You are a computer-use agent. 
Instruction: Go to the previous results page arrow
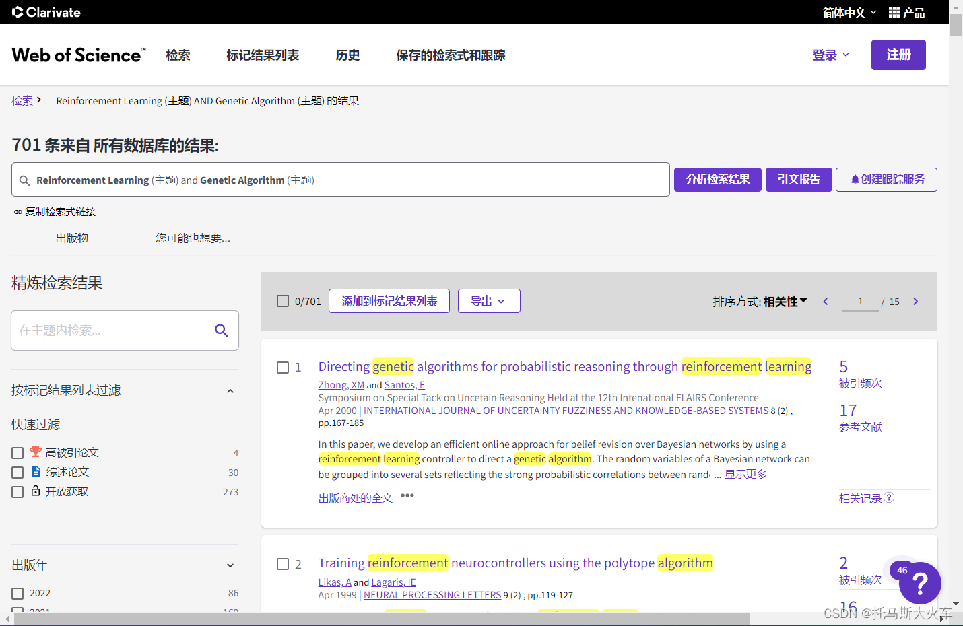pos(826,302)
